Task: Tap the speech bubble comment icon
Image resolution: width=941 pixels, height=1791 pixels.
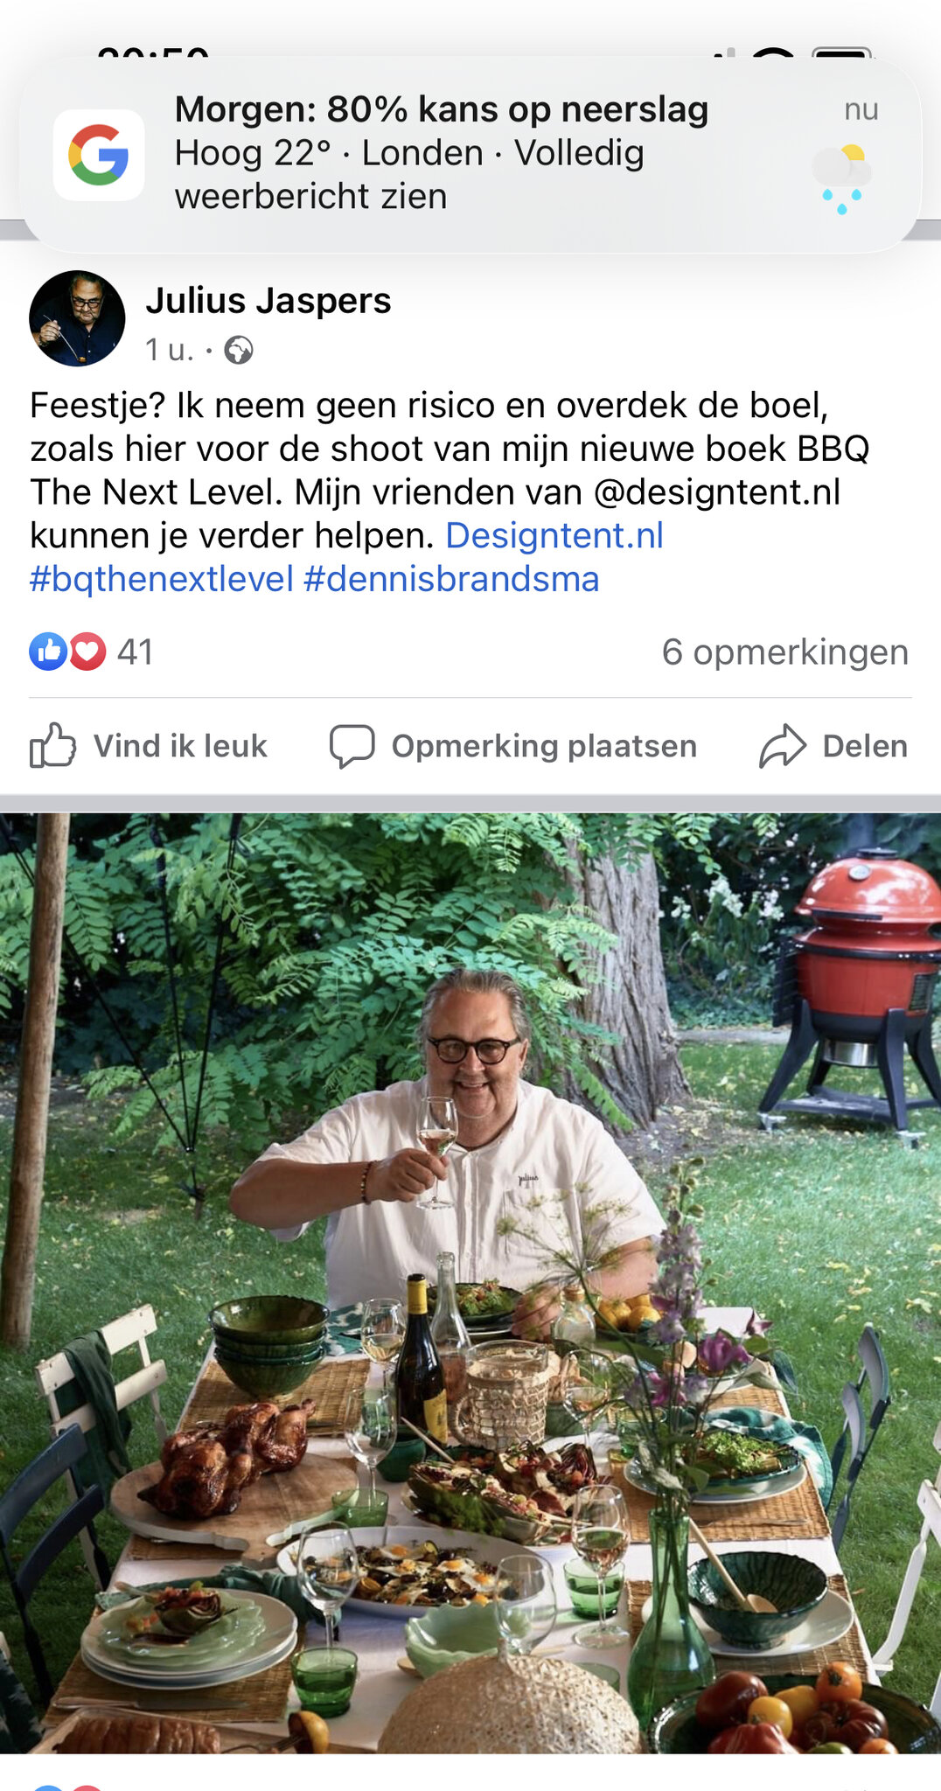Action: tap(352, 746)
